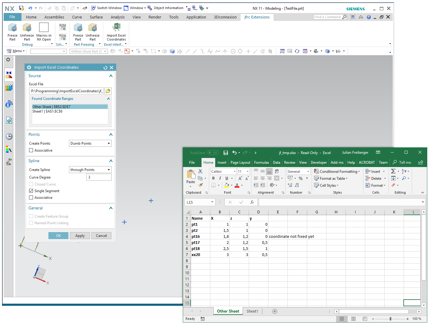
Task: Open the NX File menu
Action: [x=12, y=17]
